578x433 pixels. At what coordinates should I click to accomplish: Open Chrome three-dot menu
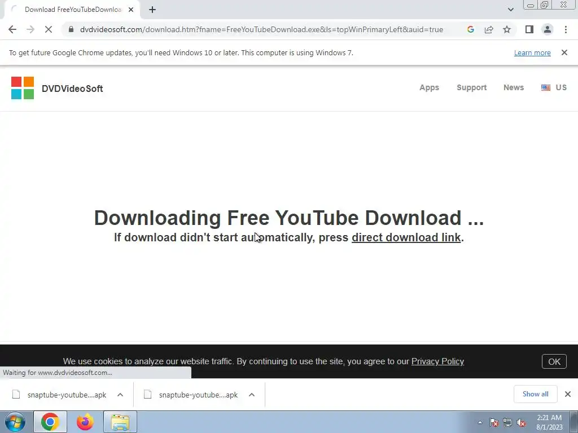[566, 29]
